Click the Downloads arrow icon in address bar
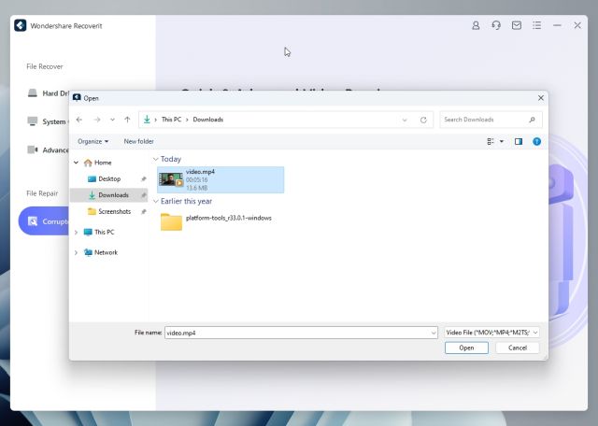Screen dimensions: 598x426 [147, 120]
